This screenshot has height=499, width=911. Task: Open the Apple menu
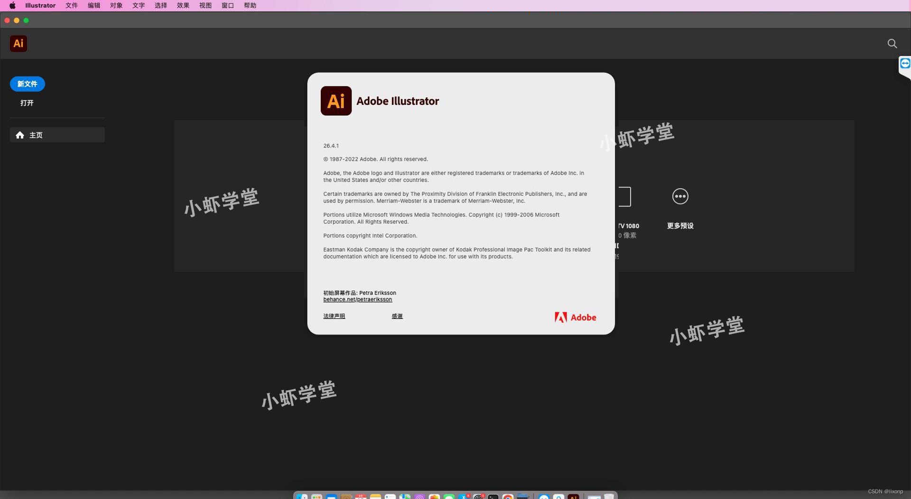[12, 6]
